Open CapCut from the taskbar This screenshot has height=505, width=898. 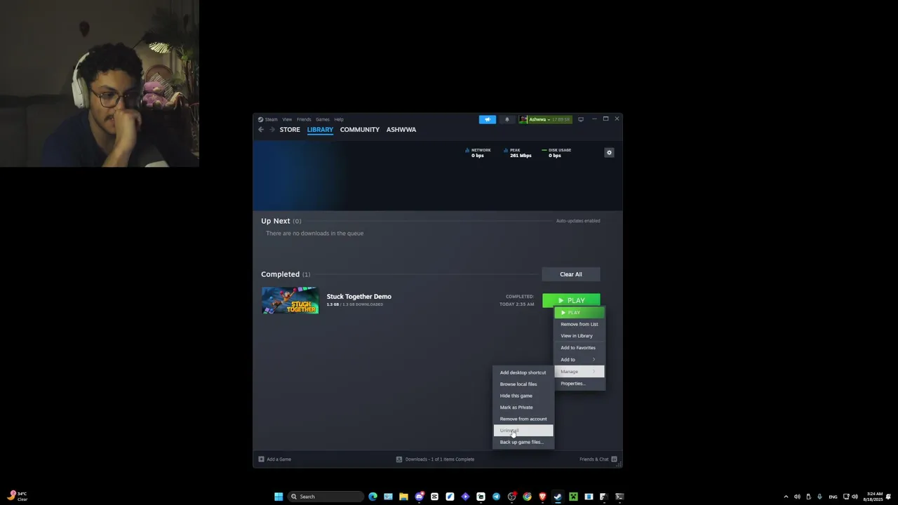pyautogui.click(x=434, y=497)
